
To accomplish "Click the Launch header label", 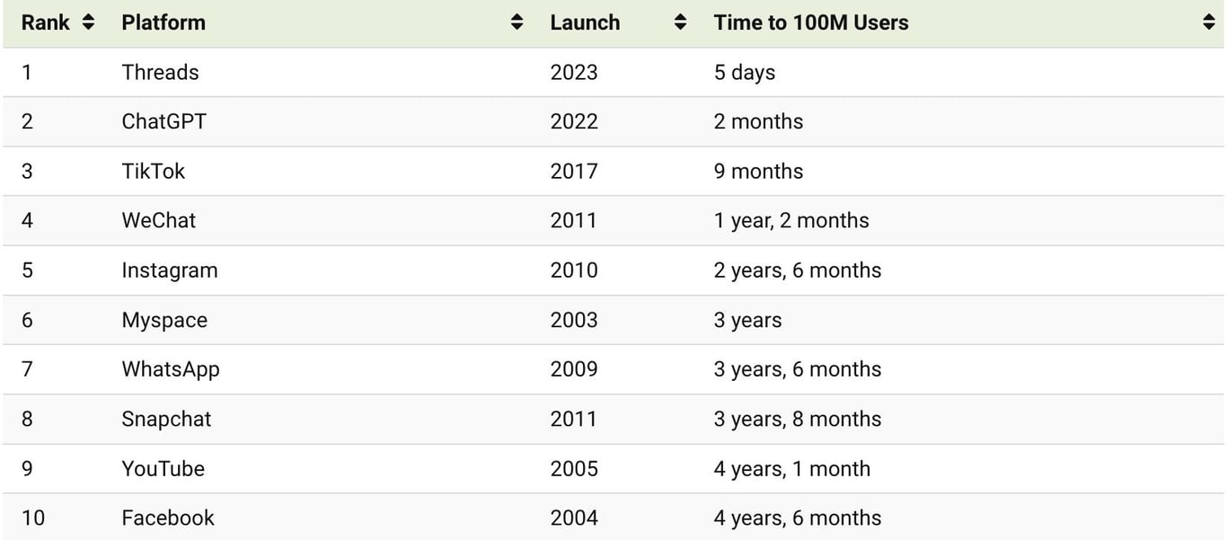I will [585, 23].
